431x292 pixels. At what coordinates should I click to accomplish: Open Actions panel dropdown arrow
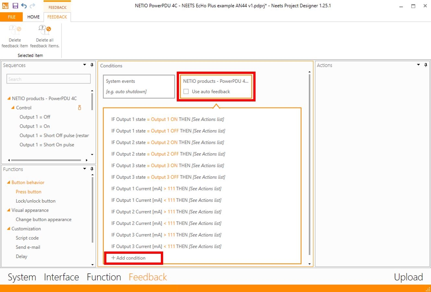point(418,65)
